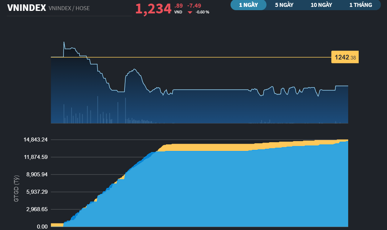The image size is (387, 230).
Task: Click the VNINDEX / HOSE subtitle
Action: (x=69, y=8)
